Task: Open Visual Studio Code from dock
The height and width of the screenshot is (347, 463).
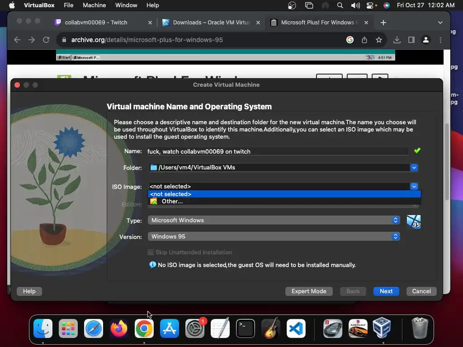Action: (296, 328)
